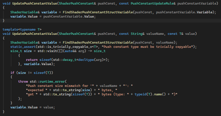Click 'return' keyword in lambda
Screen dimensions: 221x116
(x=32, y=60)
